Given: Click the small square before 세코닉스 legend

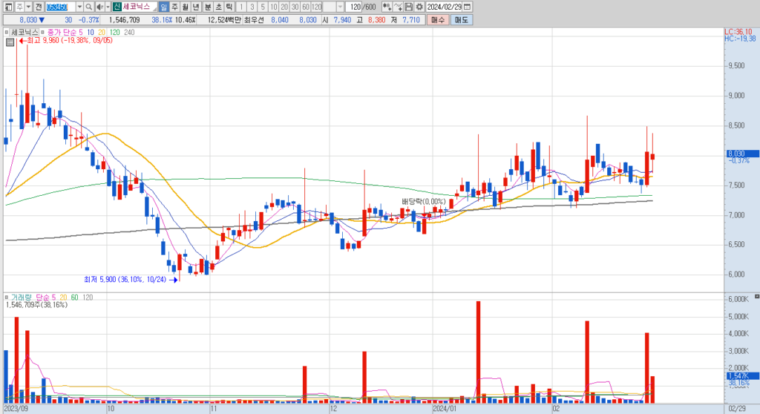Looking at the screenshot, I should (6, 33).
